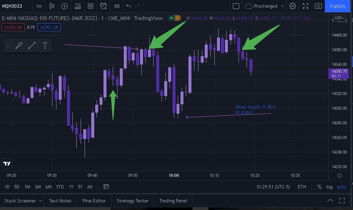
Task: Click the 10:00 time axis label
Action: click(x=174, y=175)
